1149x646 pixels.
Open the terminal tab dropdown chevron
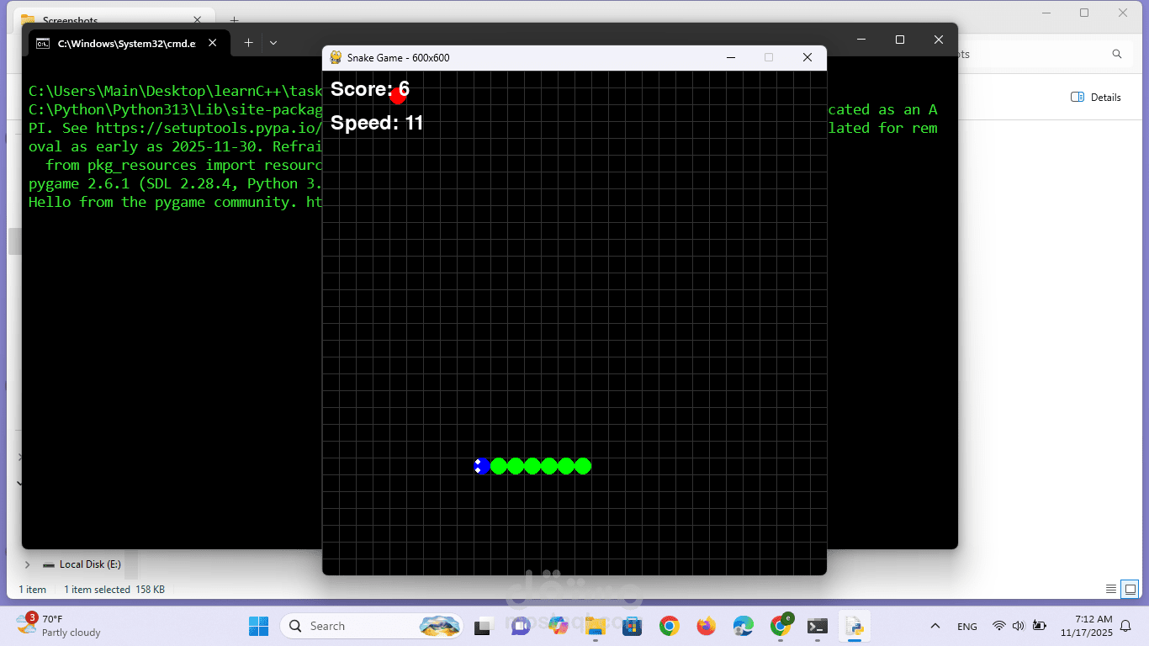273,42
